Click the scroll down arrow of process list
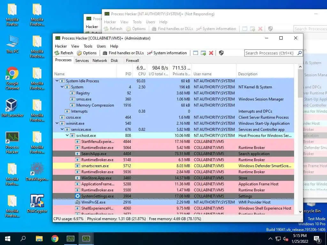 300,212
